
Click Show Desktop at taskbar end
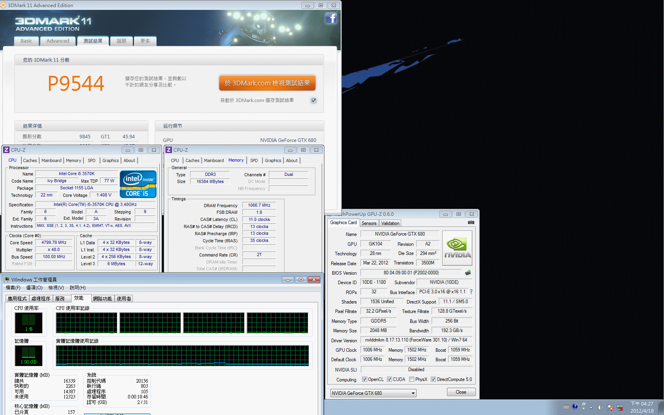click(661, 407)
